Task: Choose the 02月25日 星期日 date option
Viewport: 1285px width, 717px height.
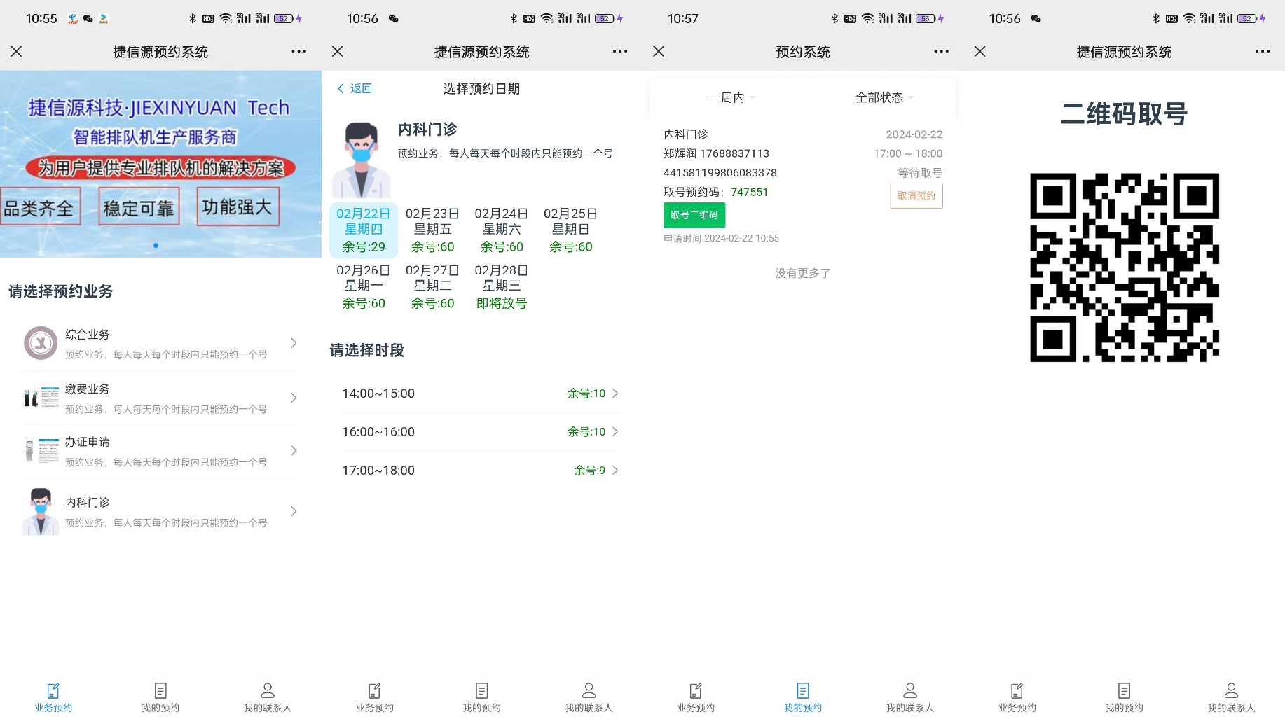Action: (x=570, y=230)
